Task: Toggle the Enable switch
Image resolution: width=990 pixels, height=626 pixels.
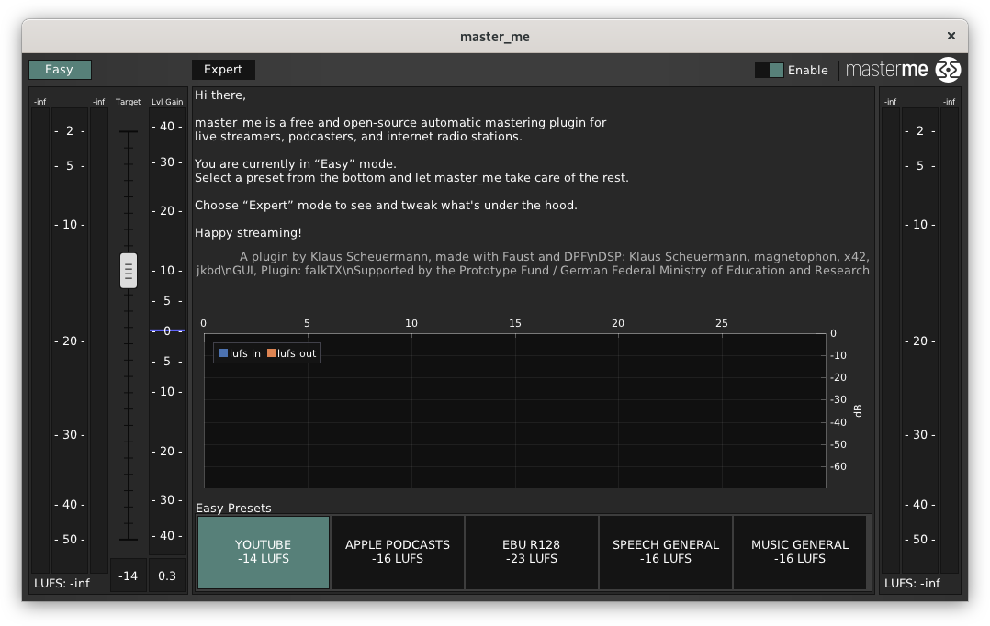Action: 770,69
